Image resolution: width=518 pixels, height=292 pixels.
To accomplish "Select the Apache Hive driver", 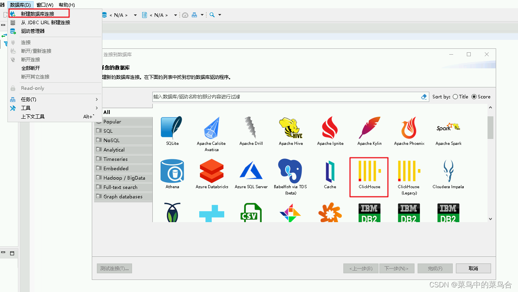I will pos(291,131).
